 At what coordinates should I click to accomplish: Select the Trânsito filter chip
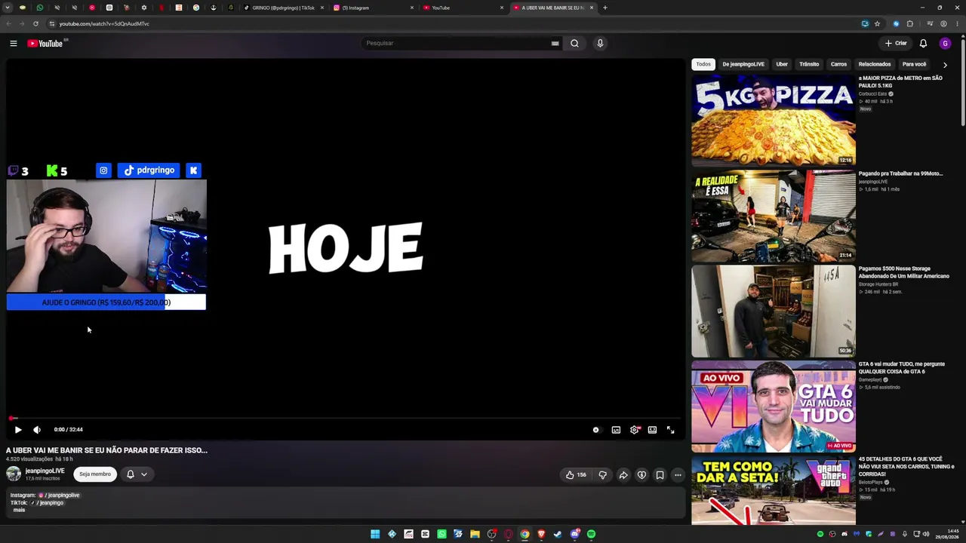point(809,64)
